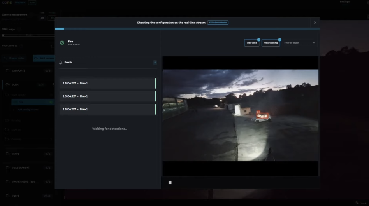The image size is (369, 206).
Task: Click the Licence management label
Action: click(14, 14)
